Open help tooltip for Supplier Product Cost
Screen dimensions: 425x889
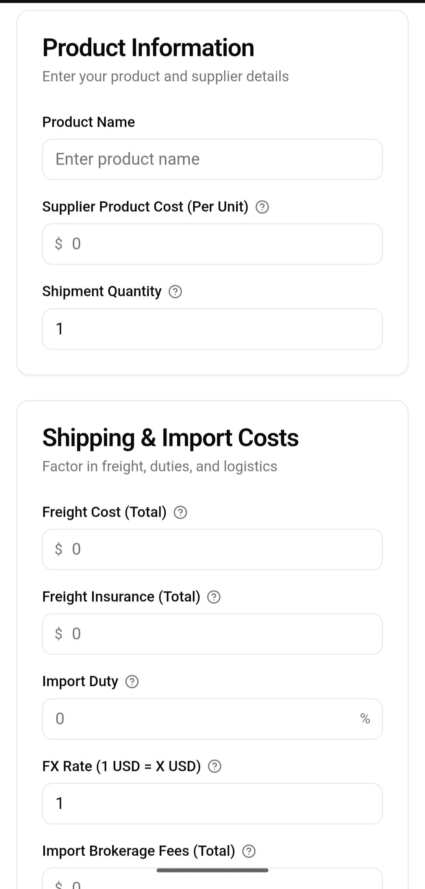(262, 207)
